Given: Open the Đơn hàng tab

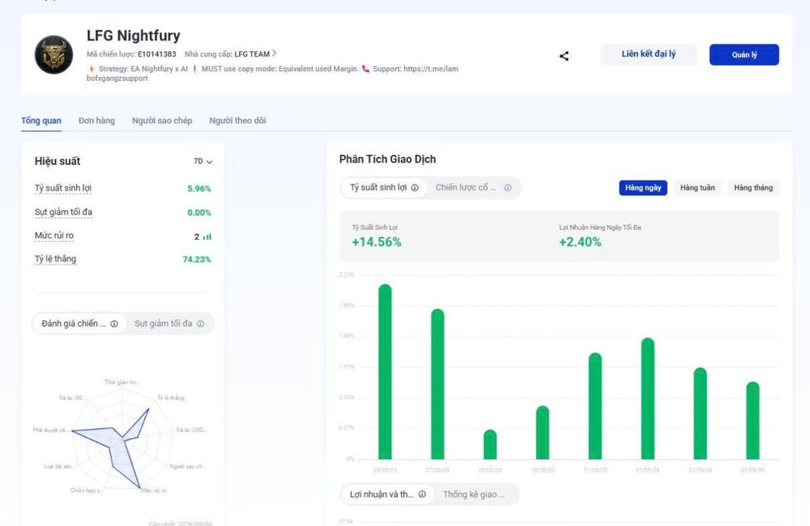Looking at the screenshot, I should pyautogui.click(x=96, y=121).
